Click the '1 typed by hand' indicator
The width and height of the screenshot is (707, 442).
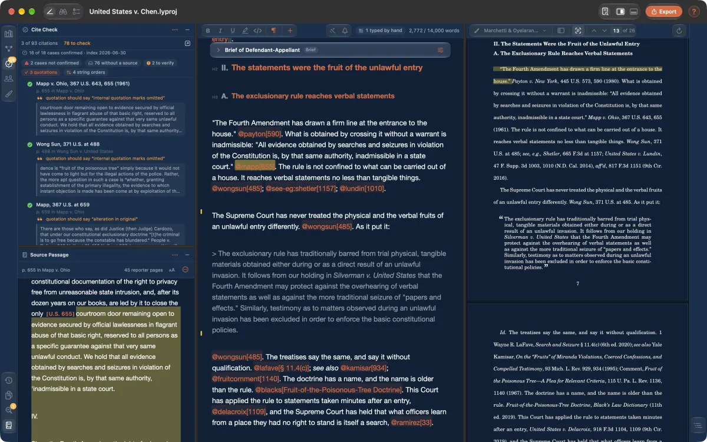pyautogui.click(x=379, y=31)
